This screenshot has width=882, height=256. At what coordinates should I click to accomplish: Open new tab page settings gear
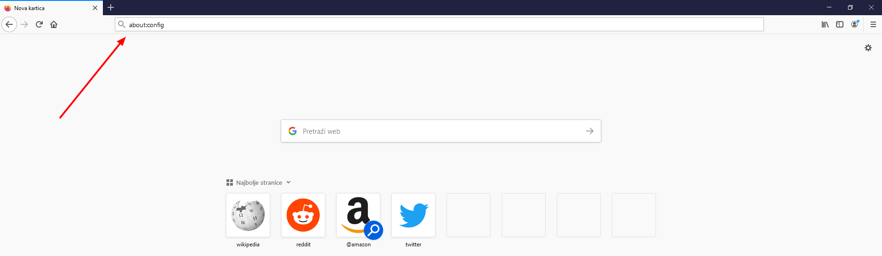(x=868, y=48)
